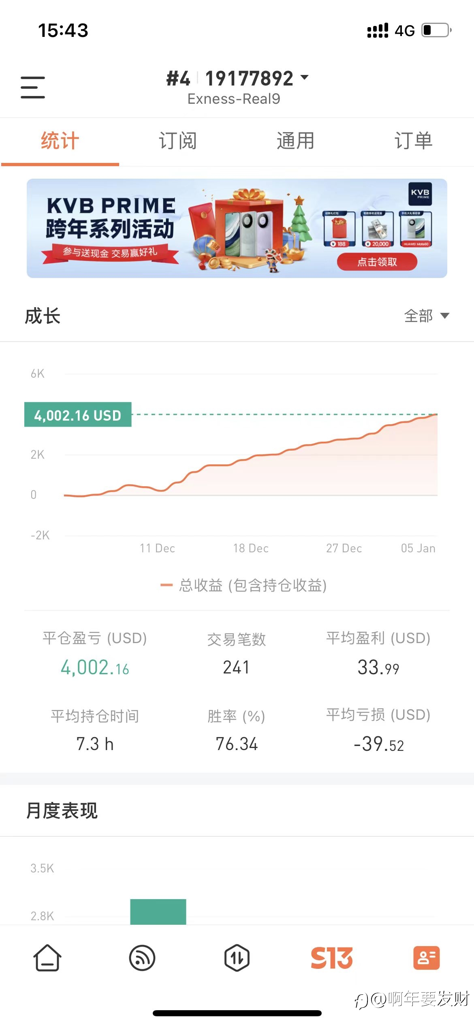Tap the 点击领取 red button
The image size is (474, 1026).
[x=377, y=262]
